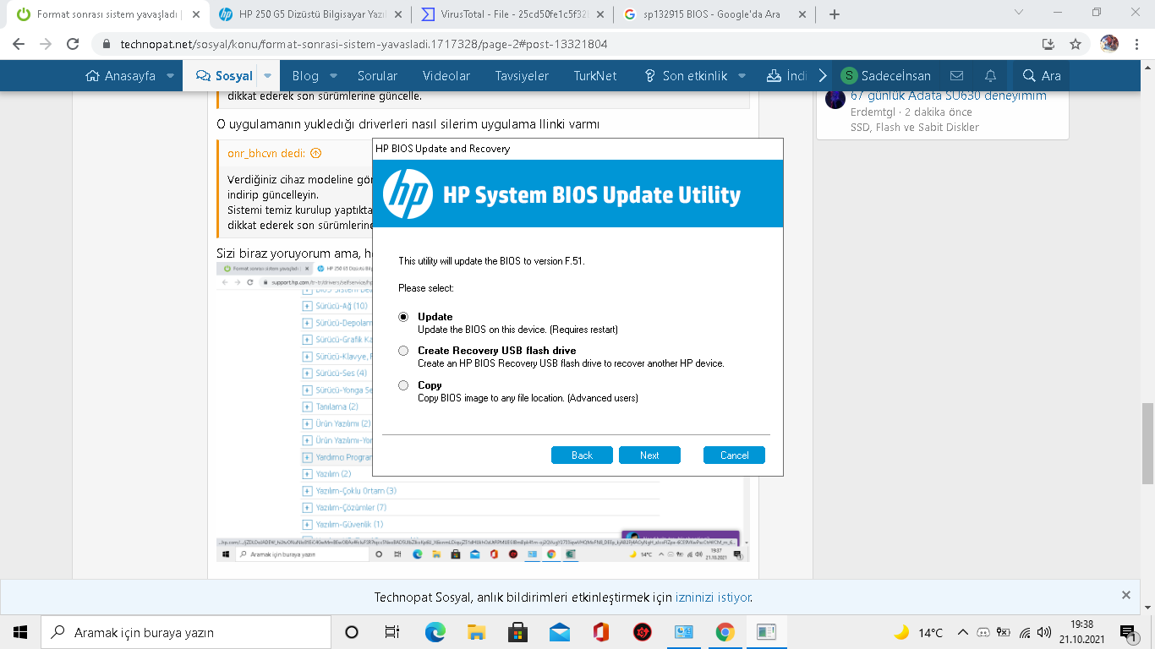Select the Format sonrası sistem yavaşladı tab
Viewport: 1155px width, 649px height.
point(101,14)
